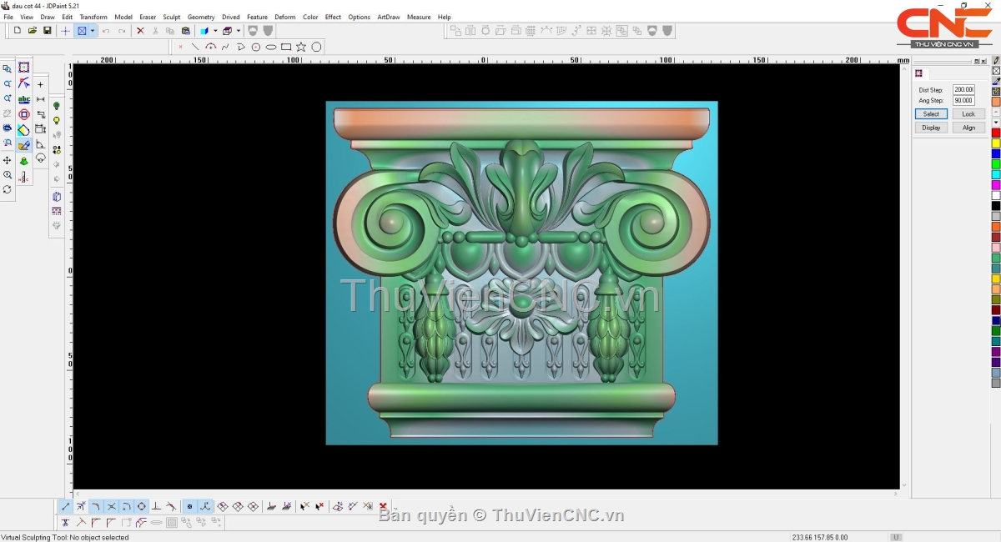Open the blue cube display dropdown
Image resolution: width=1001 pixels, height=542 pixels.
215,31
